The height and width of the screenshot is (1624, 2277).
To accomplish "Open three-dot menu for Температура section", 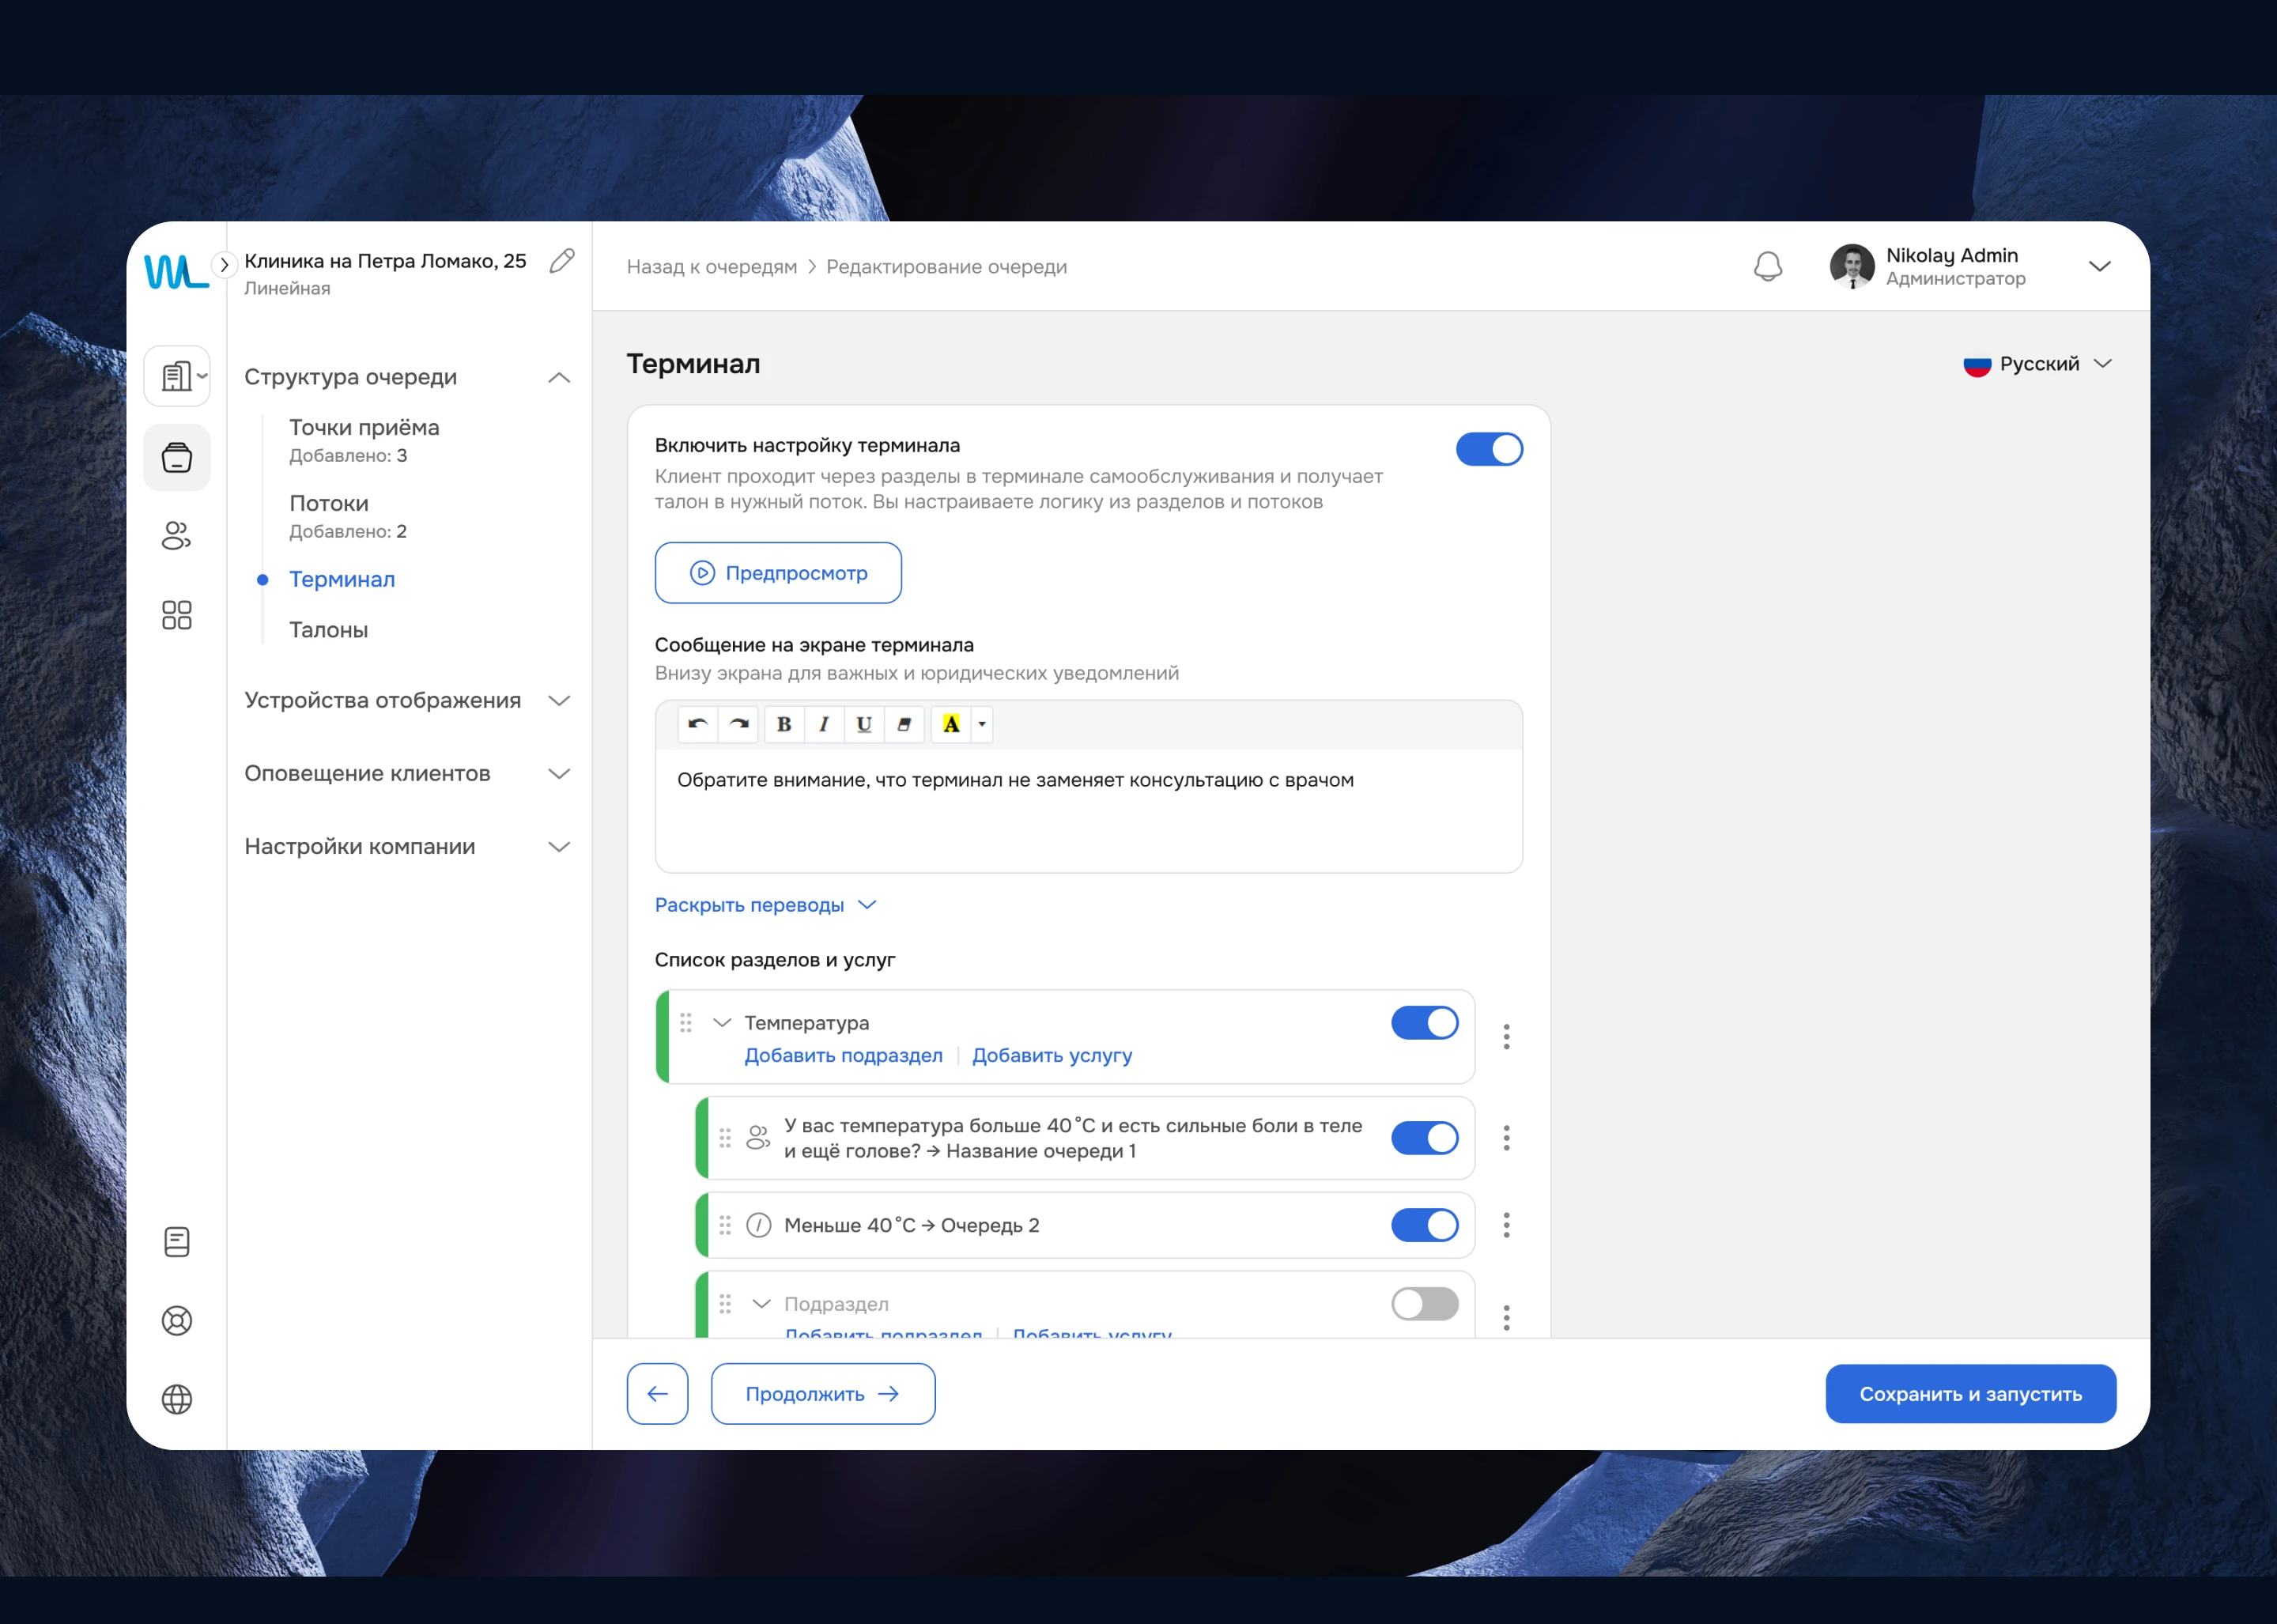I will click(1506, 1036).
